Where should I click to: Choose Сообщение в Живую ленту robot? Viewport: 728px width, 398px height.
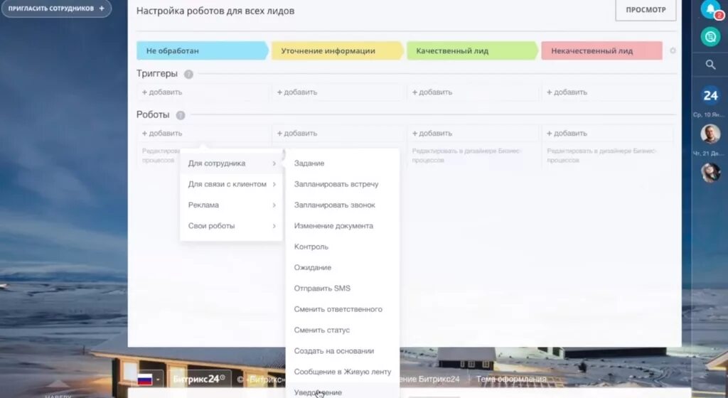click(343, 372)
